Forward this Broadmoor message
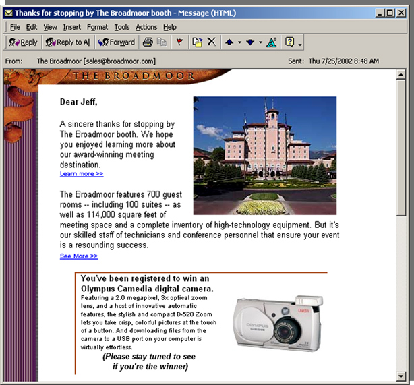Viewport: 414px width, 385px height. tap(117, 42)
